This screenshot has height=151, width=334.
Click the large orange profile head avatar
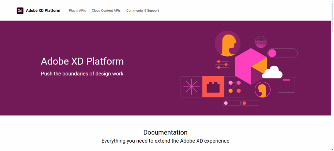[x=227, y=44]
